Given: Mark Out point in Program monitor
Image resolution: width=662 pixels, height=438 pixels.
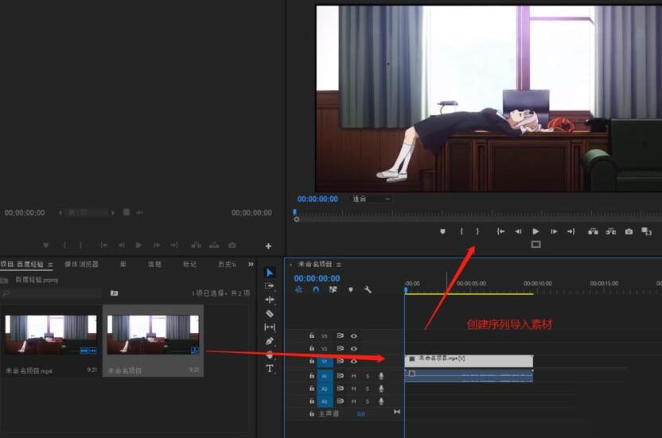Looking at the screenshot, I should click(477, 231).
